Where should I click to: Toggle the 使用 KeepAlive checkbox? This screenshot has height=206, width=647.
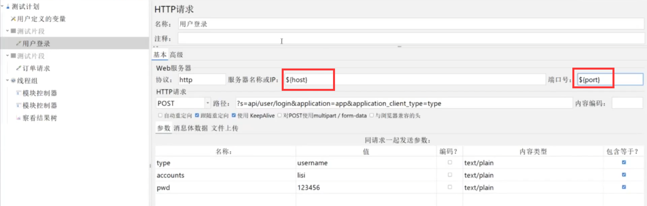click(234, 115)
